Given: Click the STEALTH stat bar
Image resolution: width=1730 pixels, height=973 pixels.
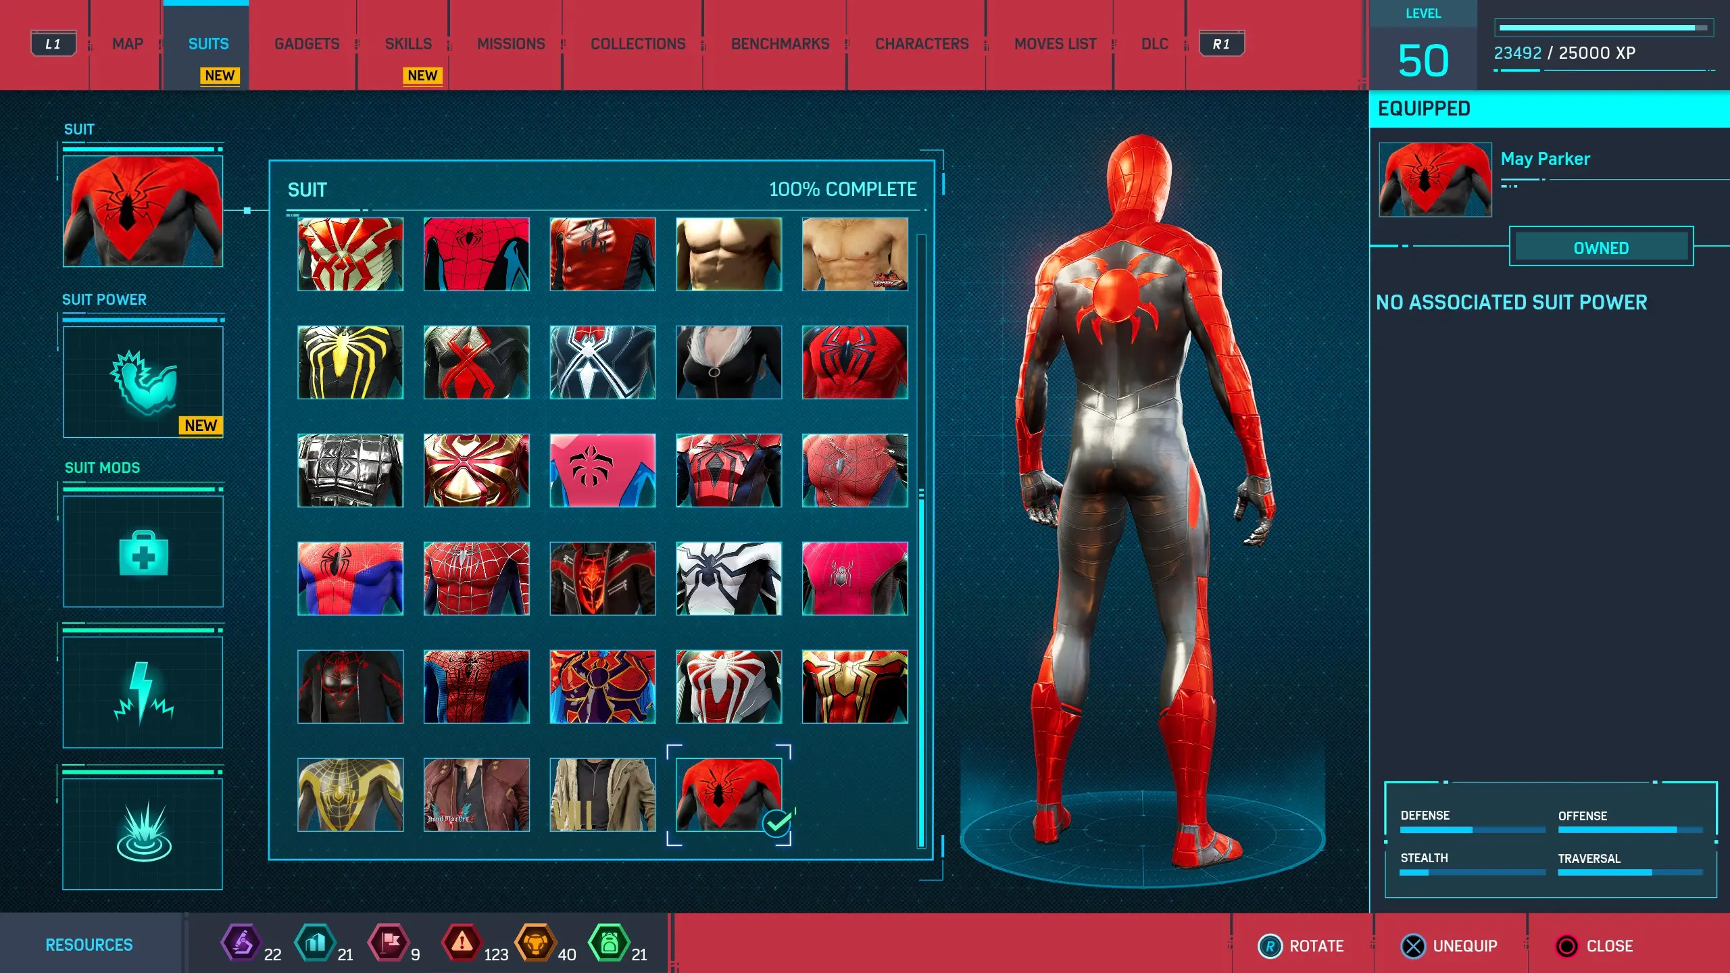Looking at the screenshot, I should [x=1472, y=873].
